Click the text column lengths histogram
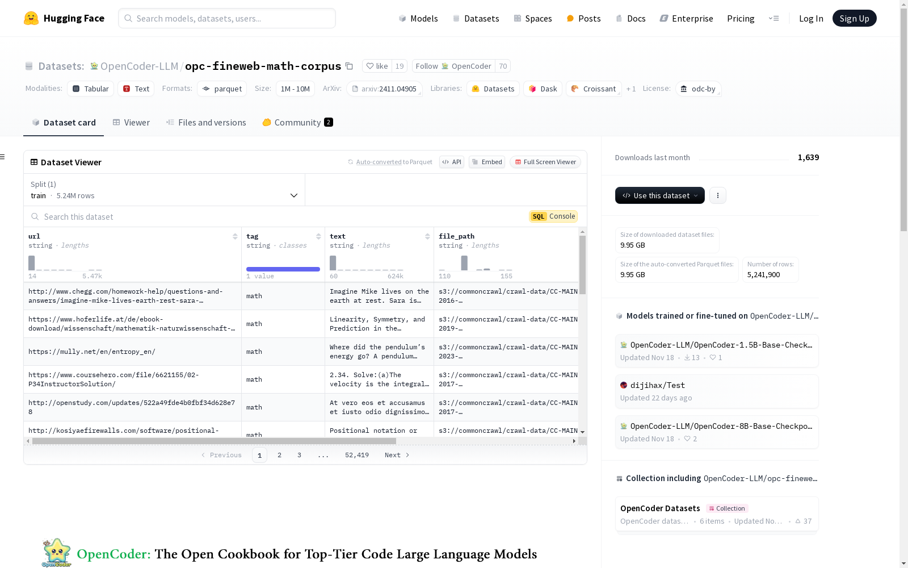Image resolution: width=908 pixels, height=568 pixels. click(367, 263)
